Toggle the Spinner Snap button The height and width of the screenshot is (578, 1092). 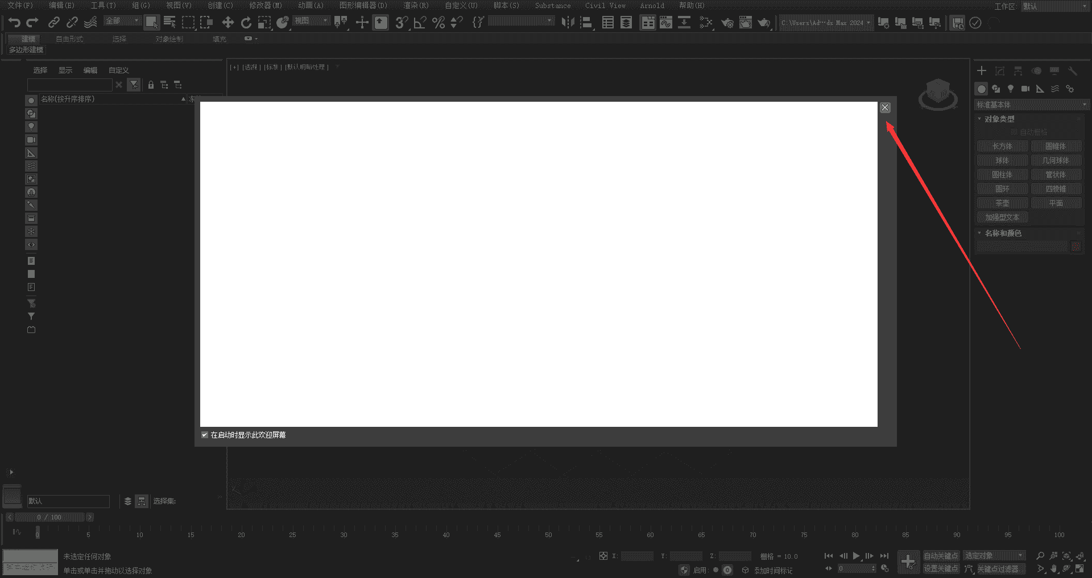tap(456, 22)
